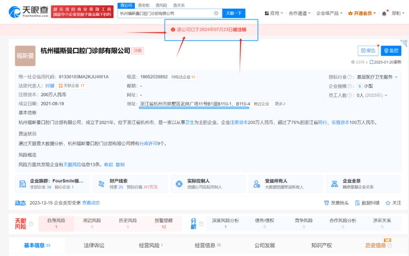Open the 开通会员 dropdown
This screenshot has width=409, height=256.
pyautogui.click(x=375, y=13)
